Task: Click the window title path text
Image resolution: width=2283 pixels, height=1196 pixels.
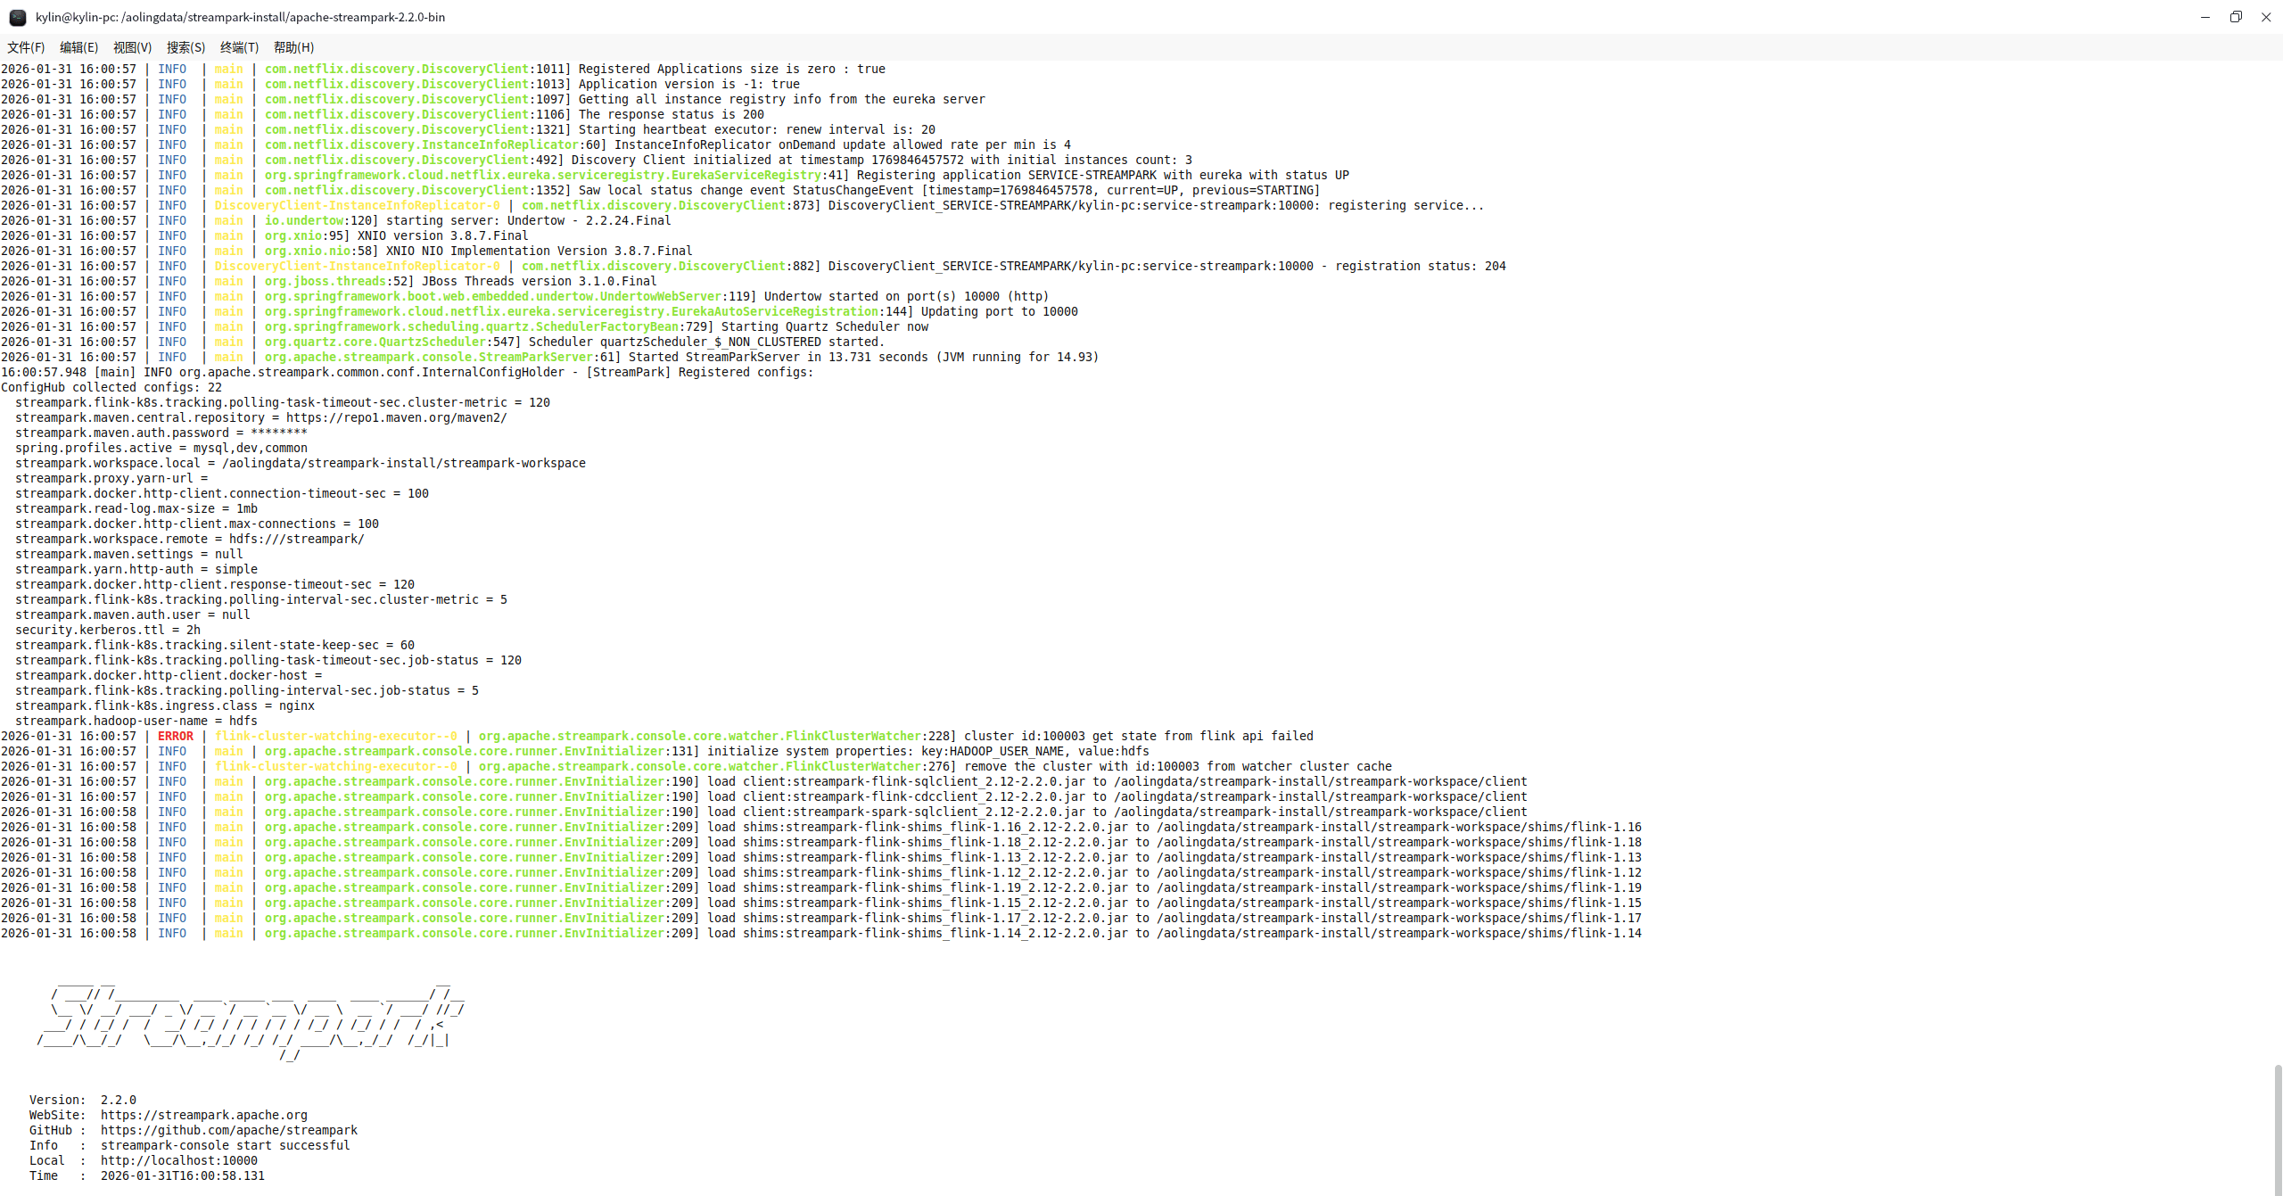Action: tap(240, 17)
